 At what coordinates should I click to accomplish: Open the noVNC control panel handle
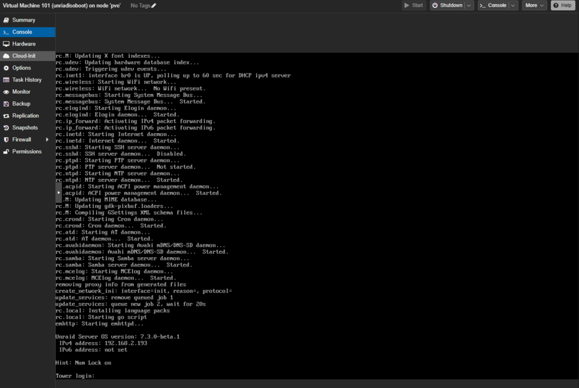click(x=58, y=193)
